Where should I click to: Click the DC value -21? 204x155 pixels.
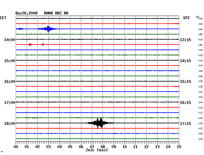tap(200, 45)
